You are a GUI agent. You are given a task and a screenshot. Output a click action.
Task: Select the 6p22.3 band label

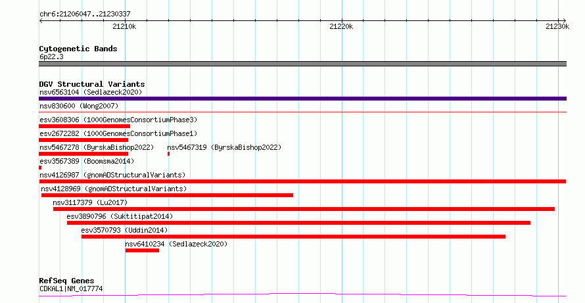[51, 57]
